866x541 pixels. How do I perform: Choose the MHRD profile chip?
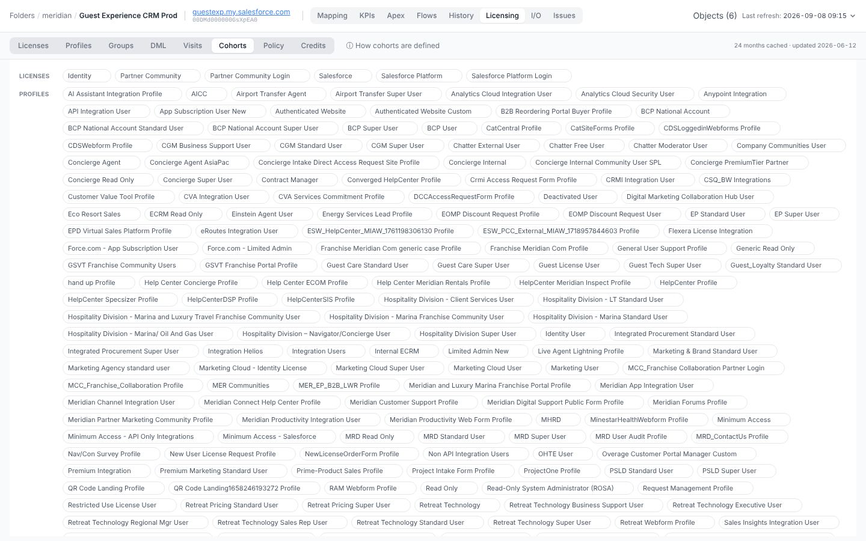pos(559,420)
